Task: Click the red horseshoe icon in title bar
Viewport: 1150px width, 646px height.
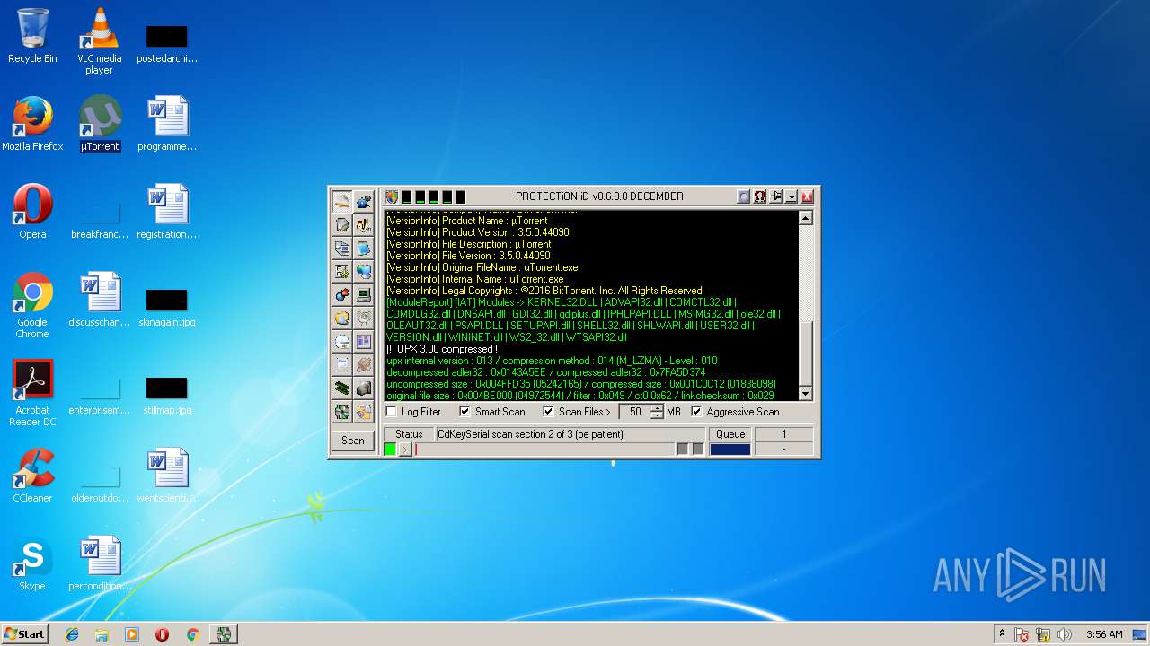Action: pyautogui.click(x=759, y=196)
